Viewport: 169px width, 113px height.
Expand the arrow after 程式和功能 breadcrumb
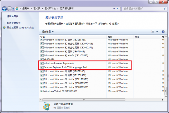coord(58,9)
